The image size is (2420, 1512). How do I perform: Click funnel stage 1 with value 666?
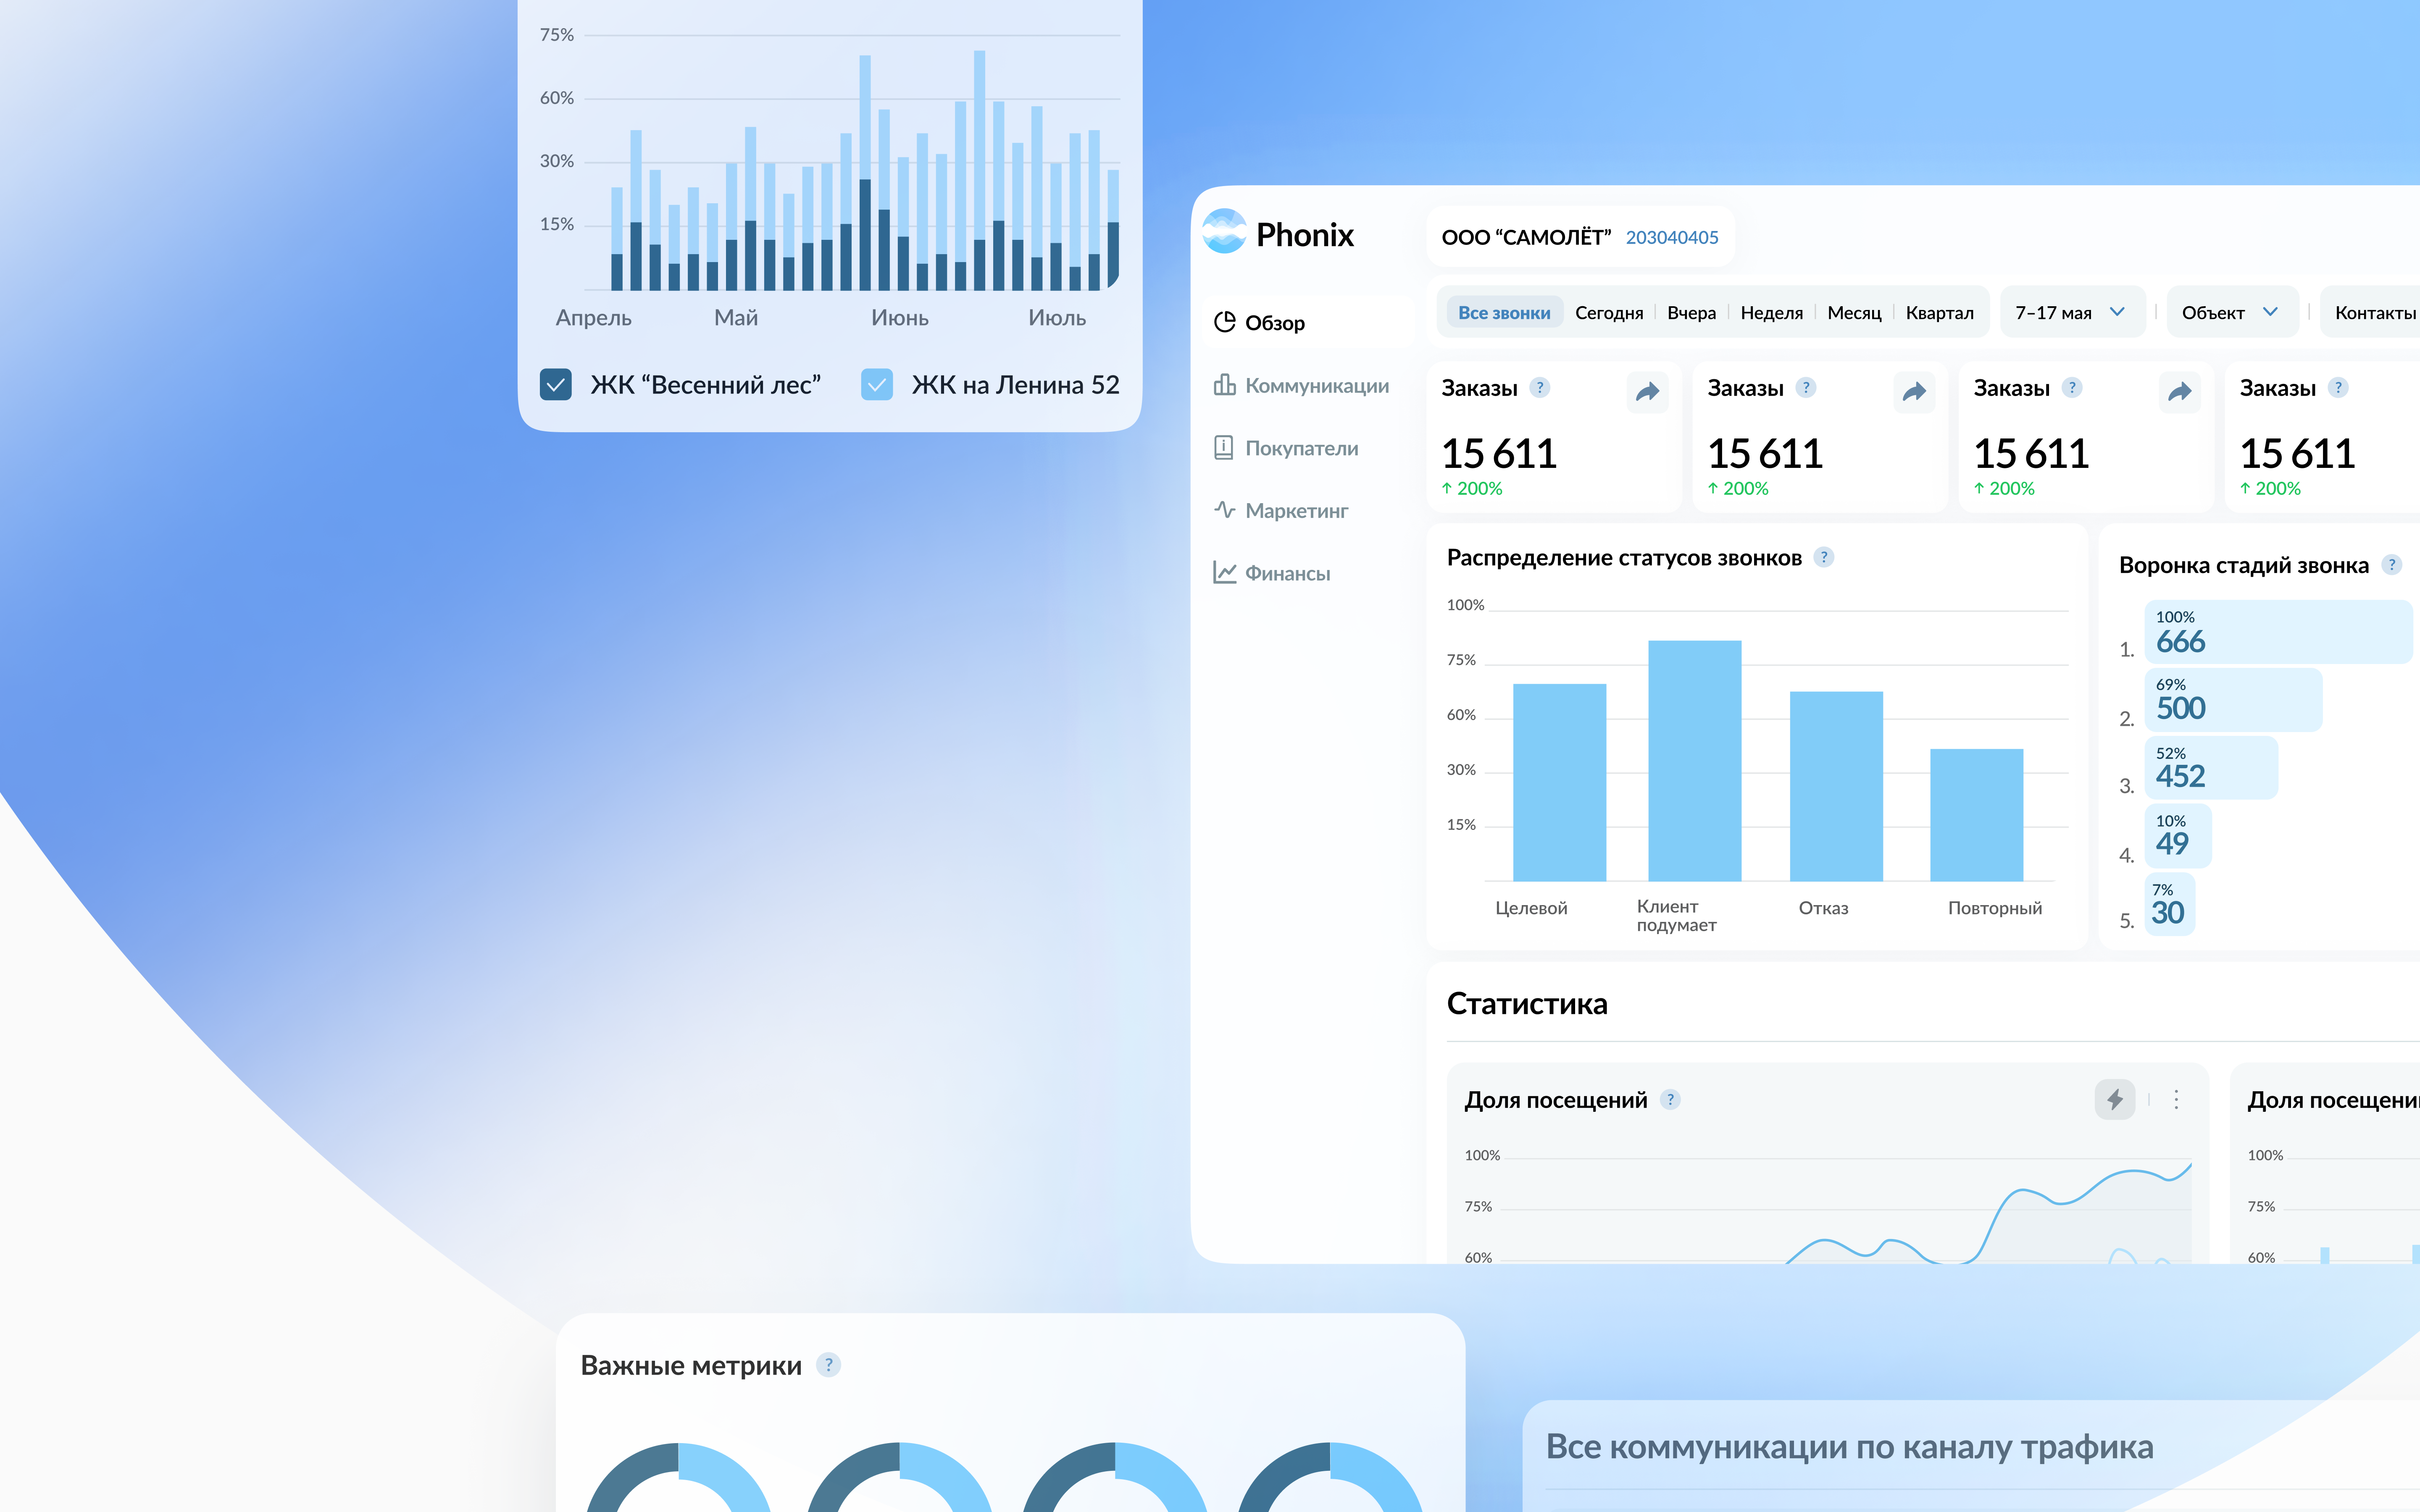click(2278, 632)
